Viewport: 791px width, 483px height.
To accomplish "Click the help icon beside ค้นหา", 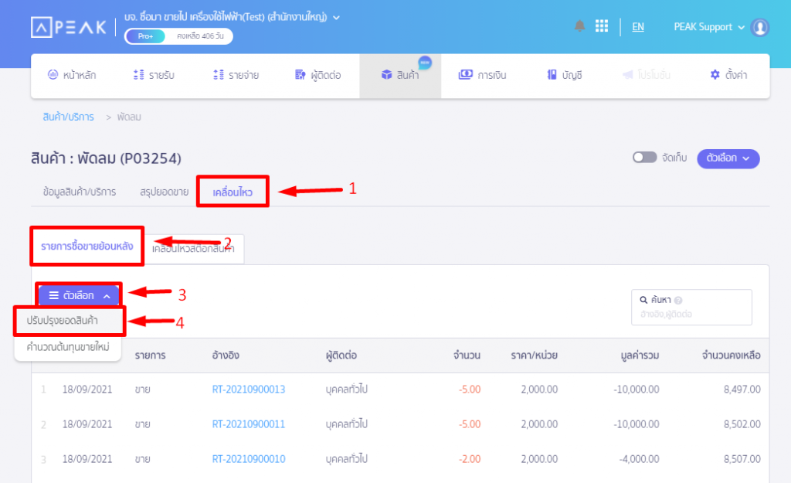I will tap(678, 301).
